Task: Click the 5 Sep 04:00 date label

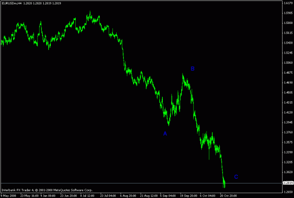Action: click(x=168, y=196)
